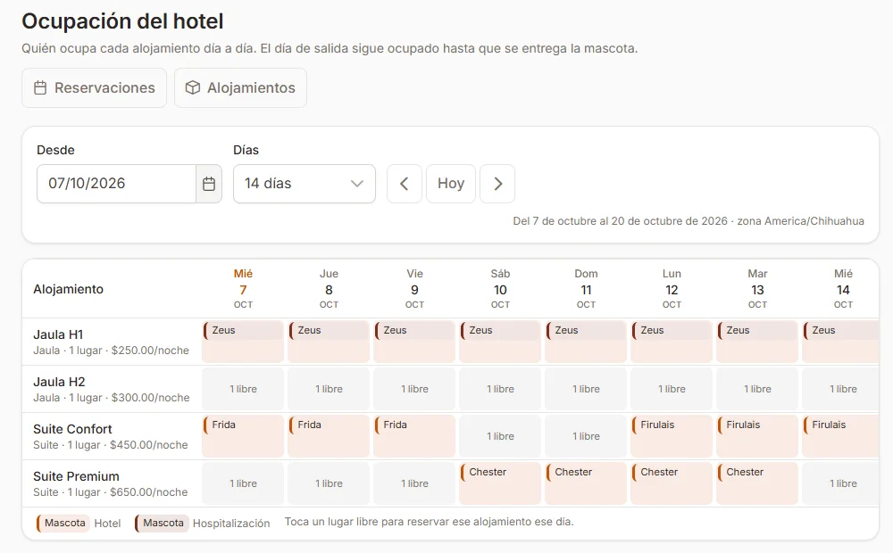This screenshot has height=553, width=893.
Task: Go to previous period with left chevron
Action: click(405, 184)
